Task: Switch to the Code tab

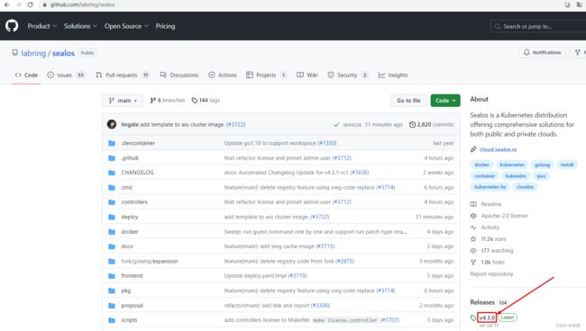Action: [26, 75]
